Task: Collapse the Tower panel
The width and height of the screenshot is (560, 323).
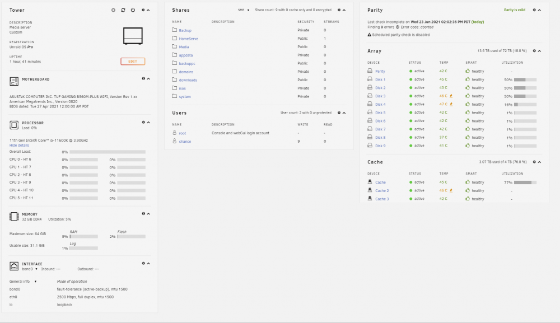Action: (x=148, y=10)
